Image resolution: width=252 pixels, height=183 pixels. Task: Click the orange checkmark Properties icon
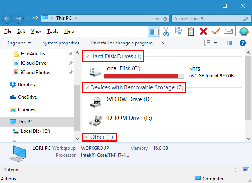(x=216, y=31)
